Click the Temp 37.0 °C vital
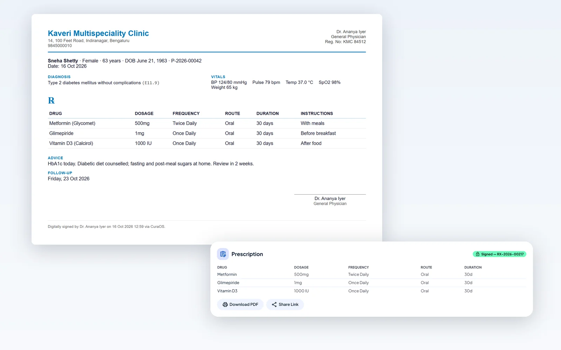 (299, 82)
